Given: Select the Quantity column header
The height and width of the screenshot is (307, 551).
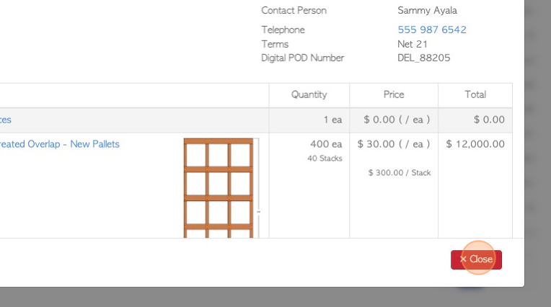Looking at the screenshot, I should click(x=309, y=94).
